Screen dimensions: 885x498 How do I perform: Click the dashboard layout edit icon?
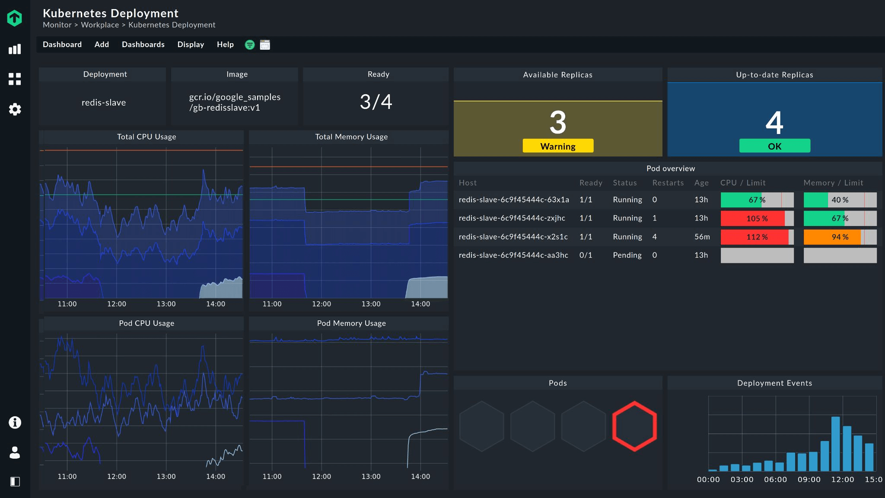tap(265, 45)
